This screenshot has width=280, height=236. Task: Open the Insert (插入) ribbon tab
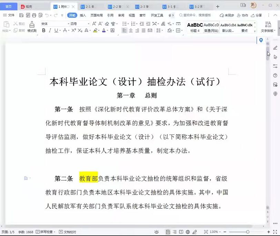tap(83, 15)
